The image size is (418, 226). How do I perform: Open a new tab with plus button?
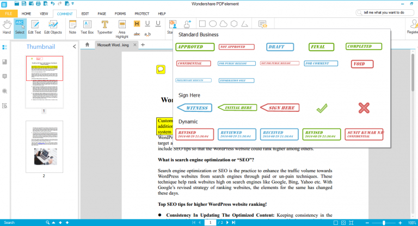coord(143,45)
